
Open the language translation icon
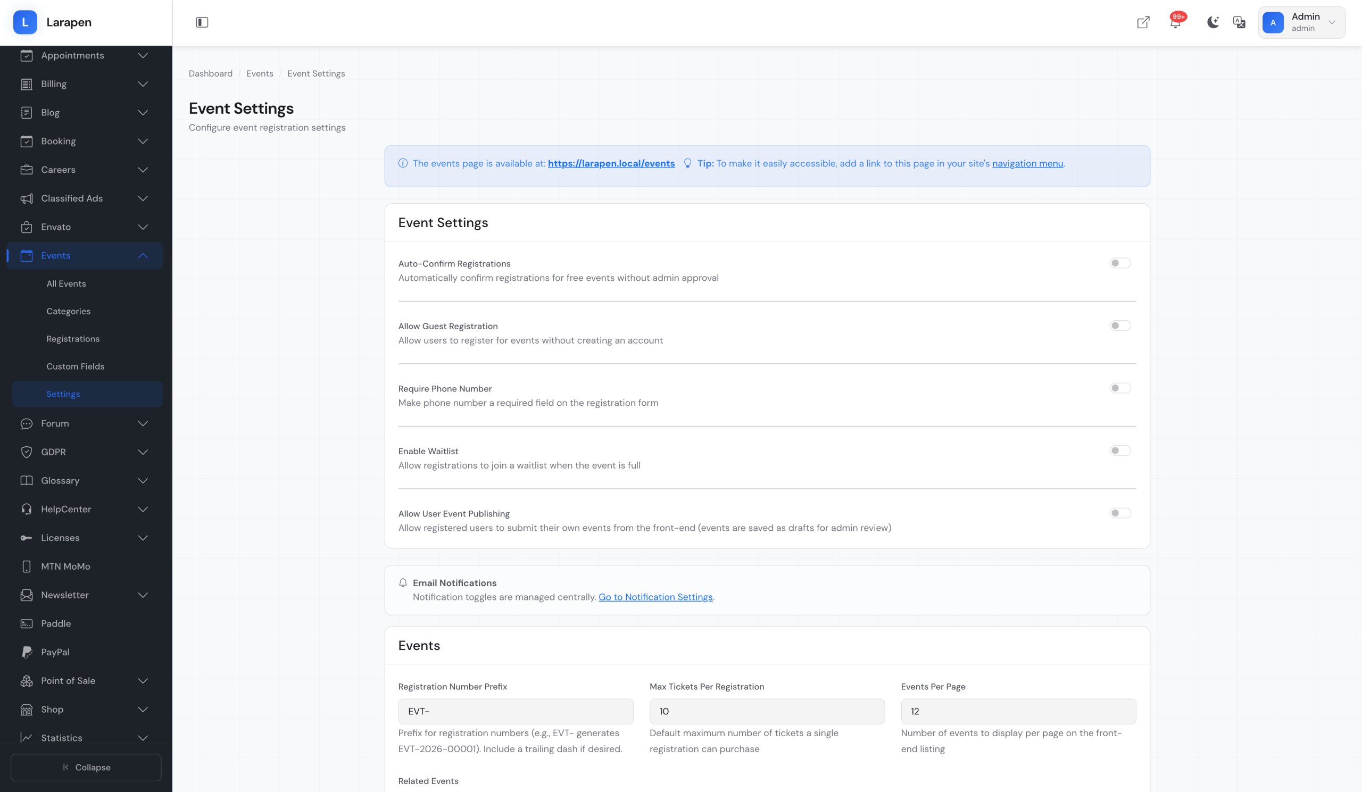[1239, 22]
